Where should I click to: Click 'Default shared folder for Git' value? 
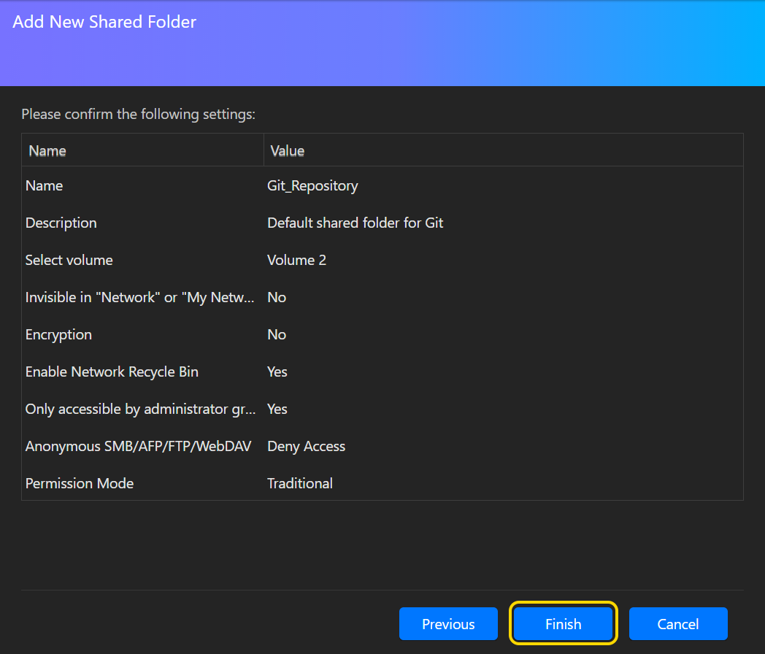tap(355, 223)
